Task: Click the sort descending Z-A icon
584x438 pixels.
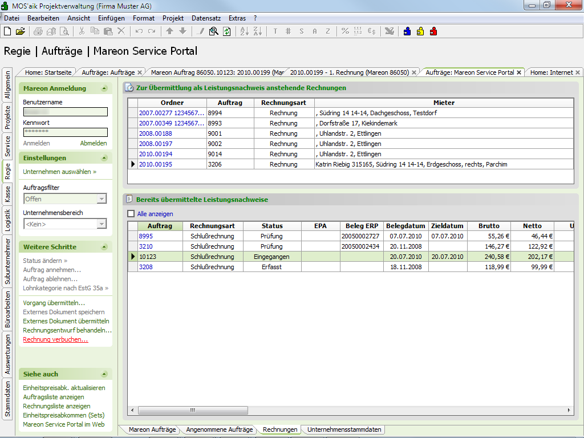Action: pyautogui.click(x=257, y=31)
